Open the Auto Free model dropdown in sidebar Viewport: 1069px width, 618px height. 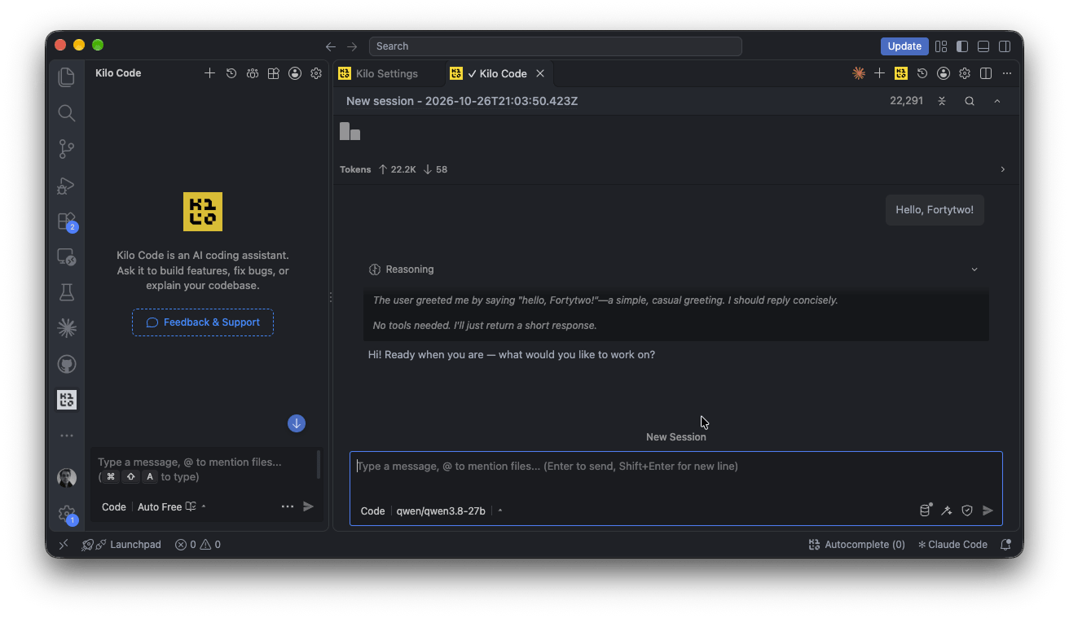pos(171,506)
